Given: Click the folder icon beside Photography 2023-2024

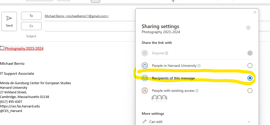Looking at the screenshot, I should [x=2, y=48].
